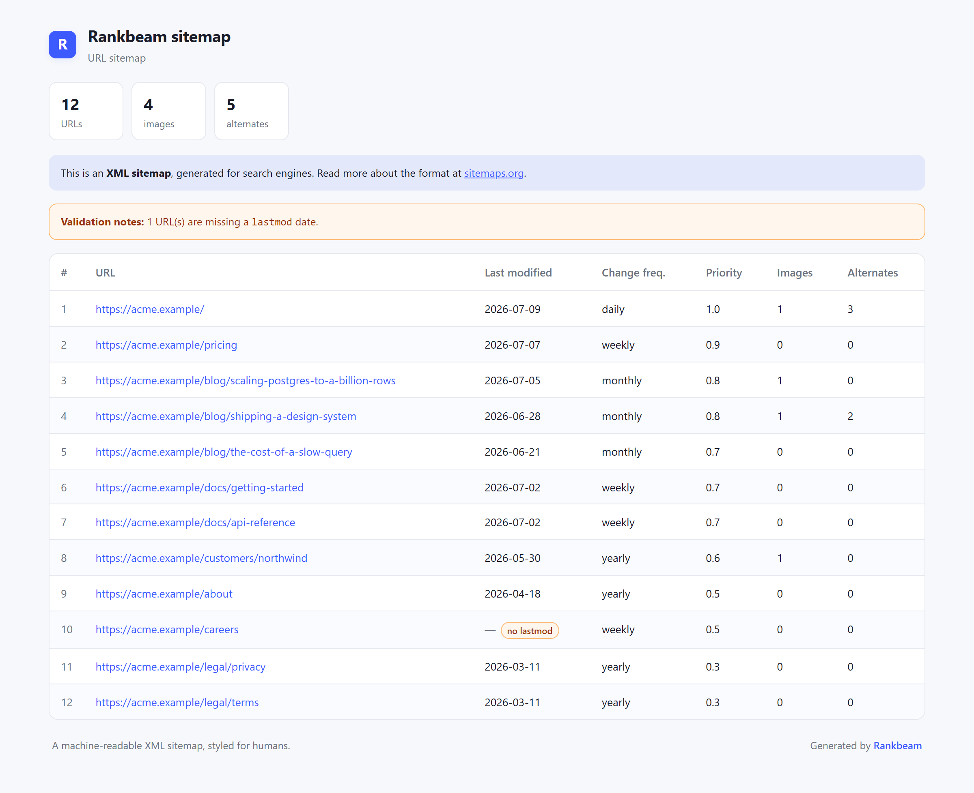
Task: Click the 'URL' column header
Action: (x=105, y=273)
